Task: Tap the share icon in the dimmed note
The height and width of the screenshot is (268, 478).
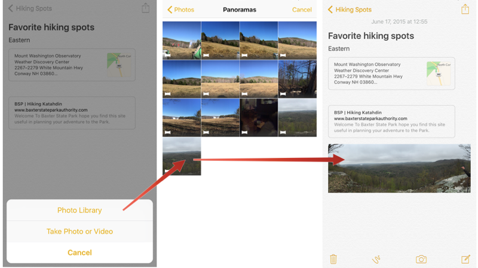Action: (145, 8)
